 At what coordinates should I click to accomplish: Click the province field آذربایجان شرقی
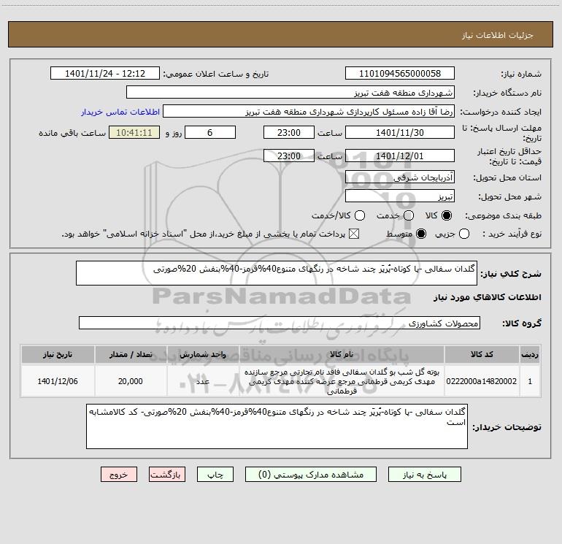point(400,177)
